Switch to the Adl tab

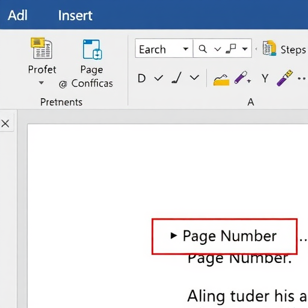pos(17,15)
